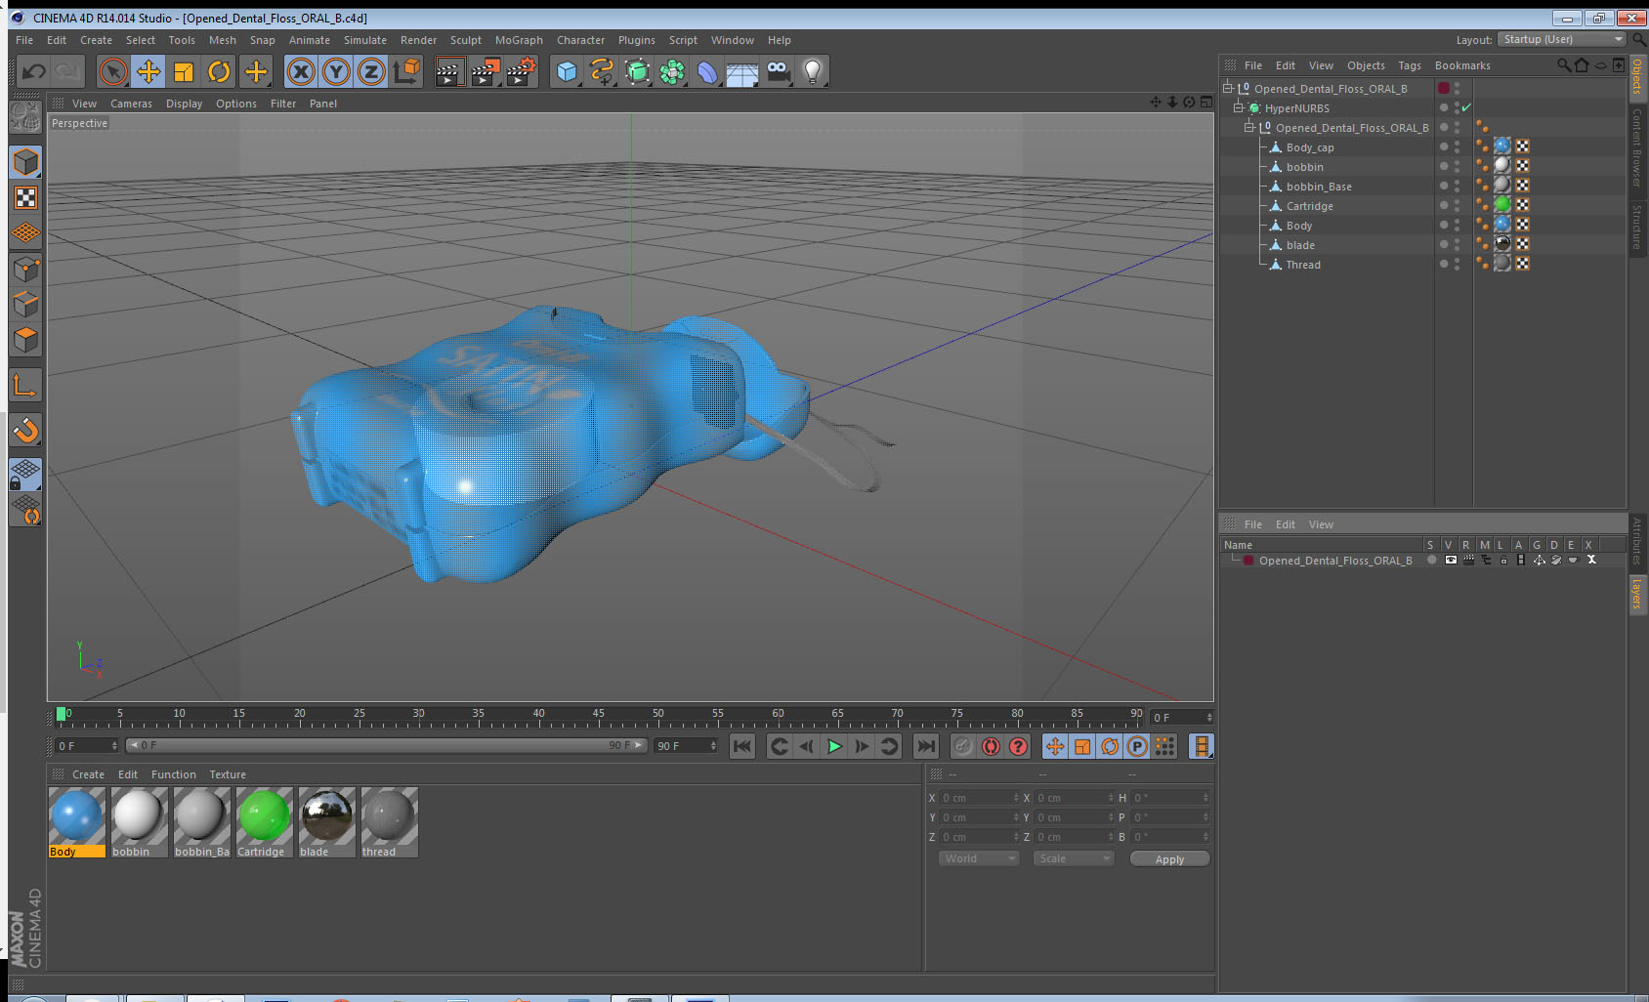This screenshot has height=1002, width=1649.
Task: Open the Layout Startup dropdown
Action: click(x=1562, y=39)
